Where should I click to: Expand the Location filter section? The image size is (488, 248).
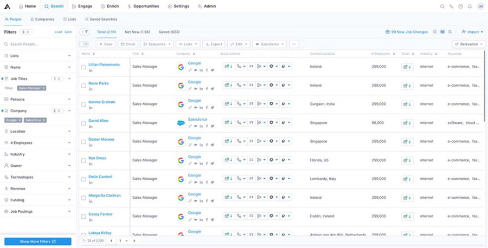tap(37, 131)
